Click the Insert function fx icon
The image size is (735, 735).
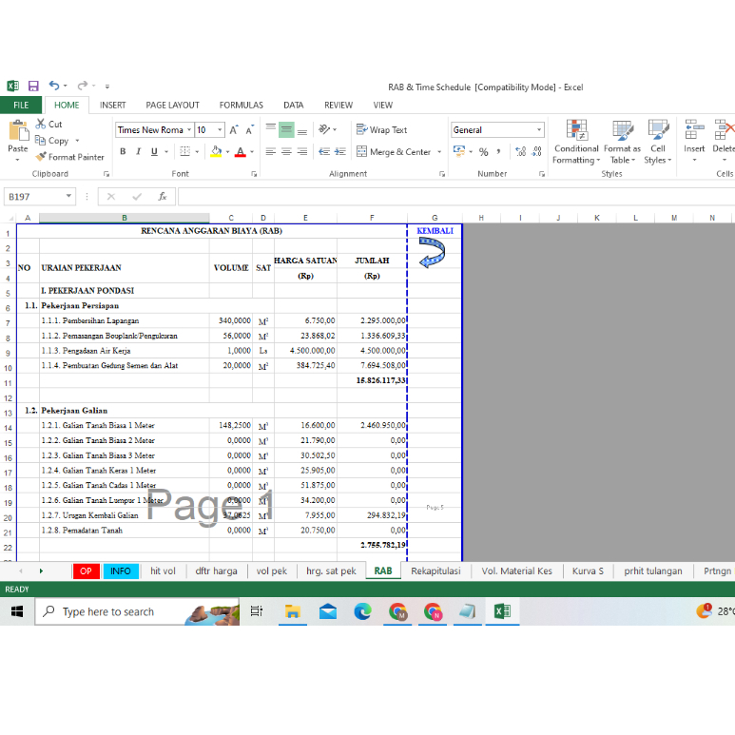pyautogui.click(x=163, y=197)
